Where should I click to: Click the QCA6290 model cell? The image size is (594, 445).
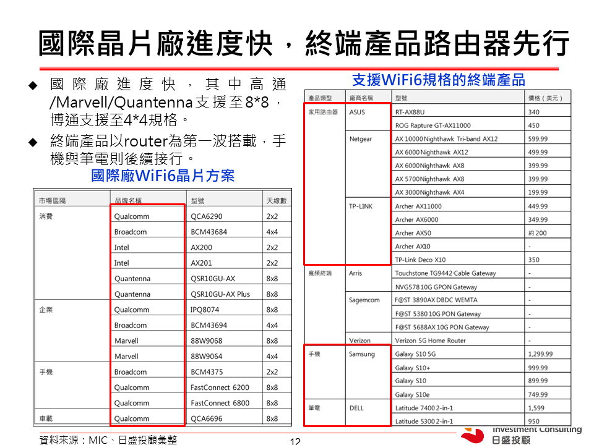pyautogui.click(x=206, y=216)
